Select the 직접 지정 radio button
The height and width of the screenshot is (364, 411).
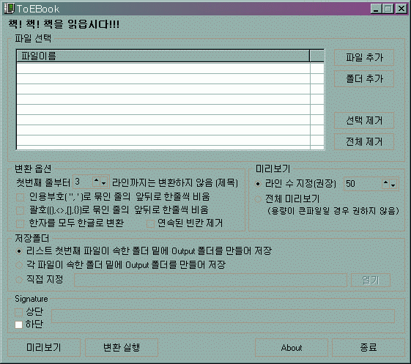pos(19,280)
